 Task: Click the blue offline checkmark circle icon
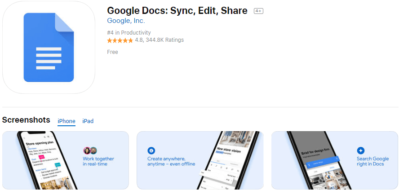pyautogui.click(x=151, y=150)
